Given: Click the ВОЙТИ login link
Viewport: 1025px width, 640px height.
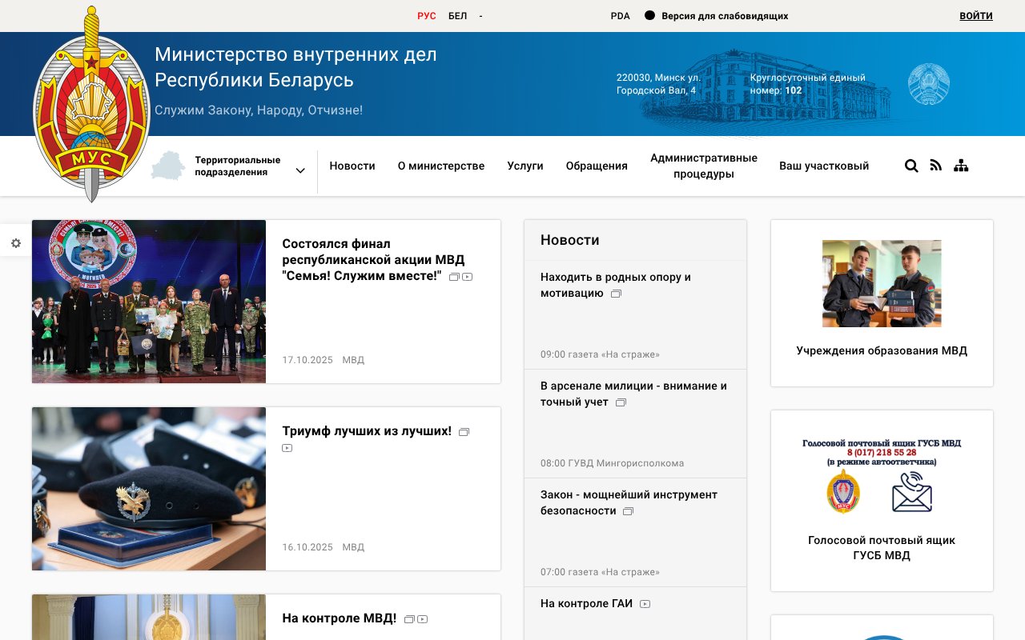Looking at the screenshot, I should point(976,15).
